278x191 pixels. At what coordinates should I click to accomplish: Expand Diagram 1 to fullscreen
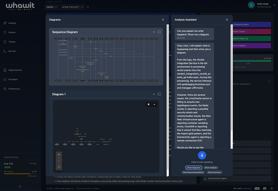159,94
